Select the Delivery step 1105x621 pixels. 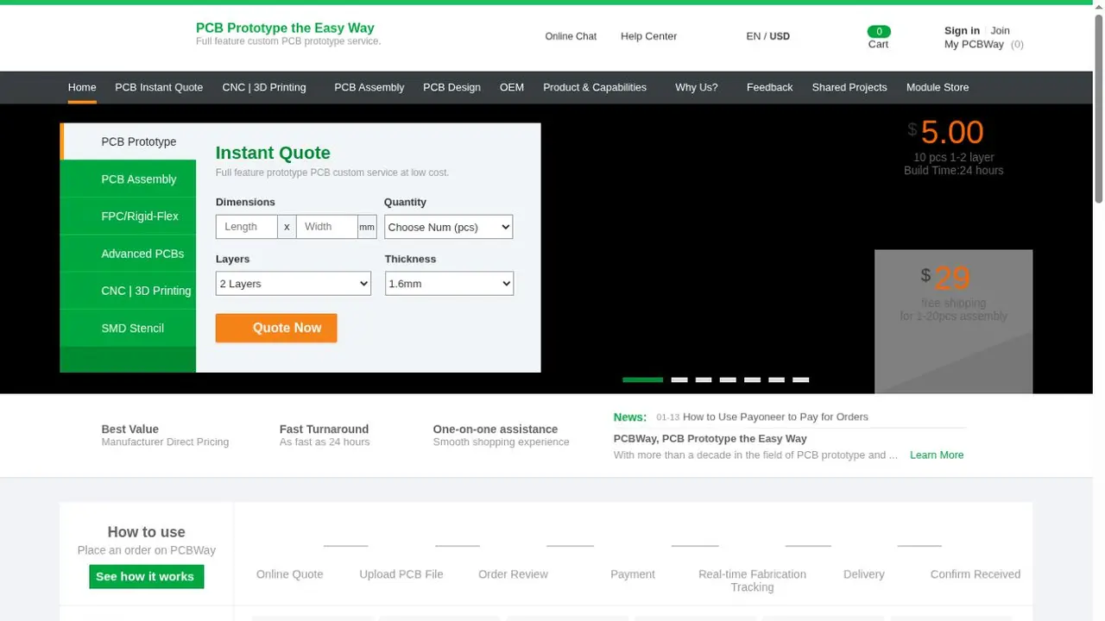click(x=864, y=574)
